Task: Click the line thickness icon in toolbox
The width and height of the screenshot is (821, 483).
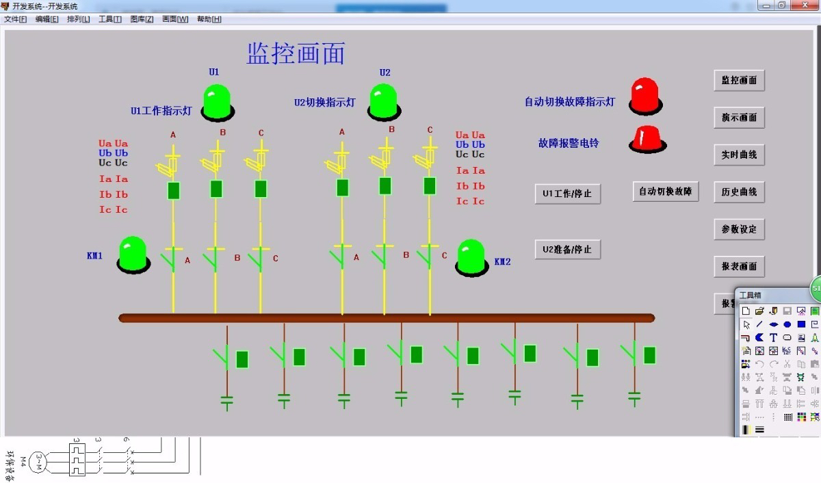Action: click(759, 430)
